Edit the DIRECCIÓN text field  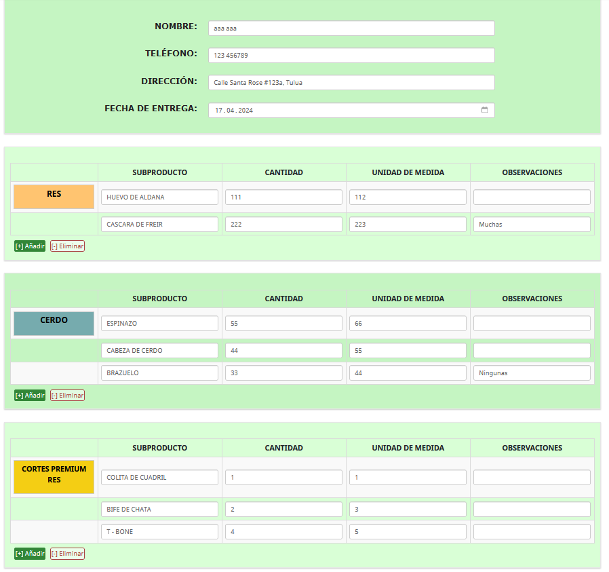(351, 83)
